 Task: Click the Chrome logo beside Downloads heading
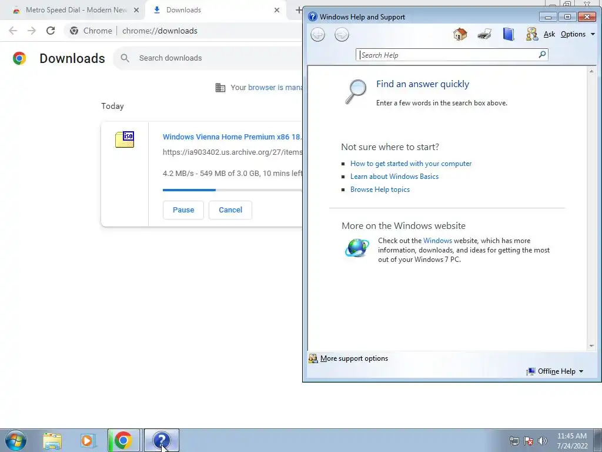pos(19,58)
